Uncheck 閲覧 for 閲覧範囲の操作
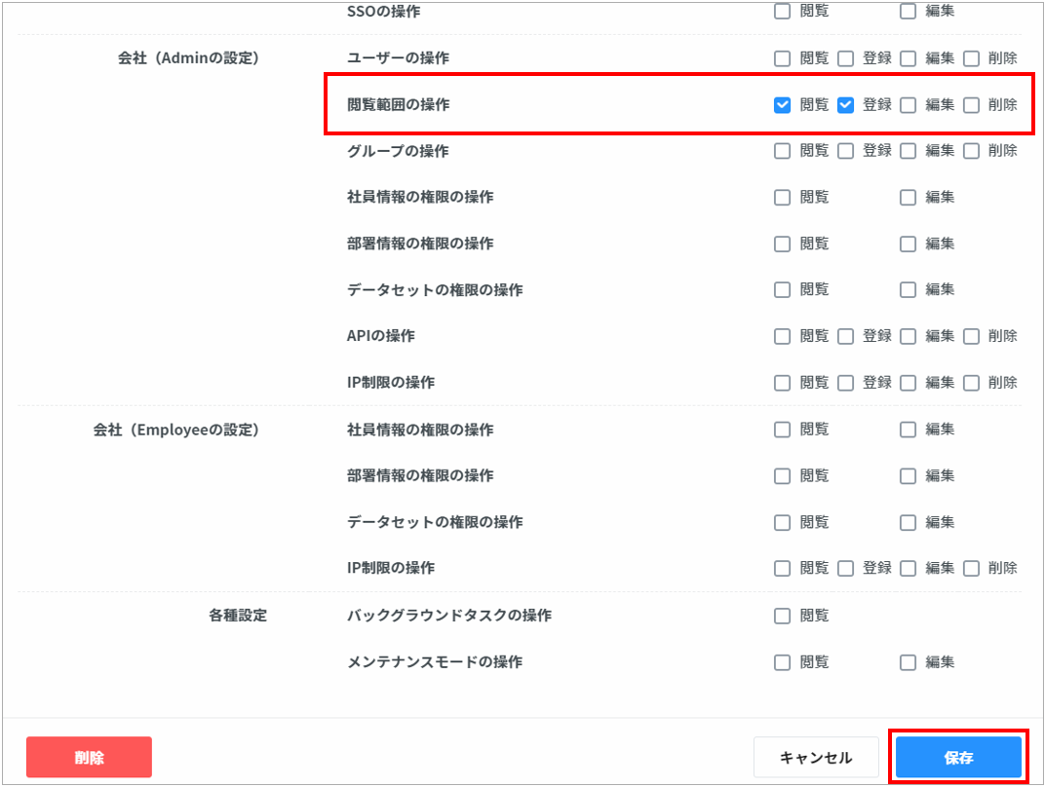This screenshot has height=788, width=1045. 782,105
